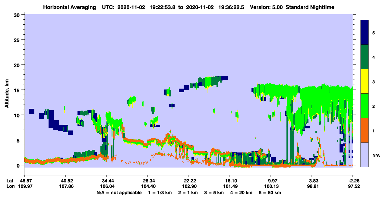Click the light green level 2 colorbar segment
392x201 pixels.
click(x=365, y=106)
